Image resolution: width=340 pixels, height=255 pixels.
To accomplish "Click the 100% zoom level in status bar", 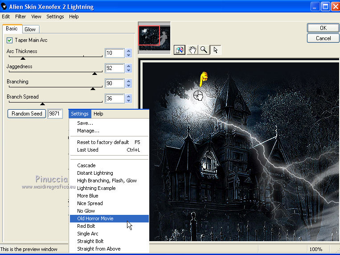I will tap(315, 249).
